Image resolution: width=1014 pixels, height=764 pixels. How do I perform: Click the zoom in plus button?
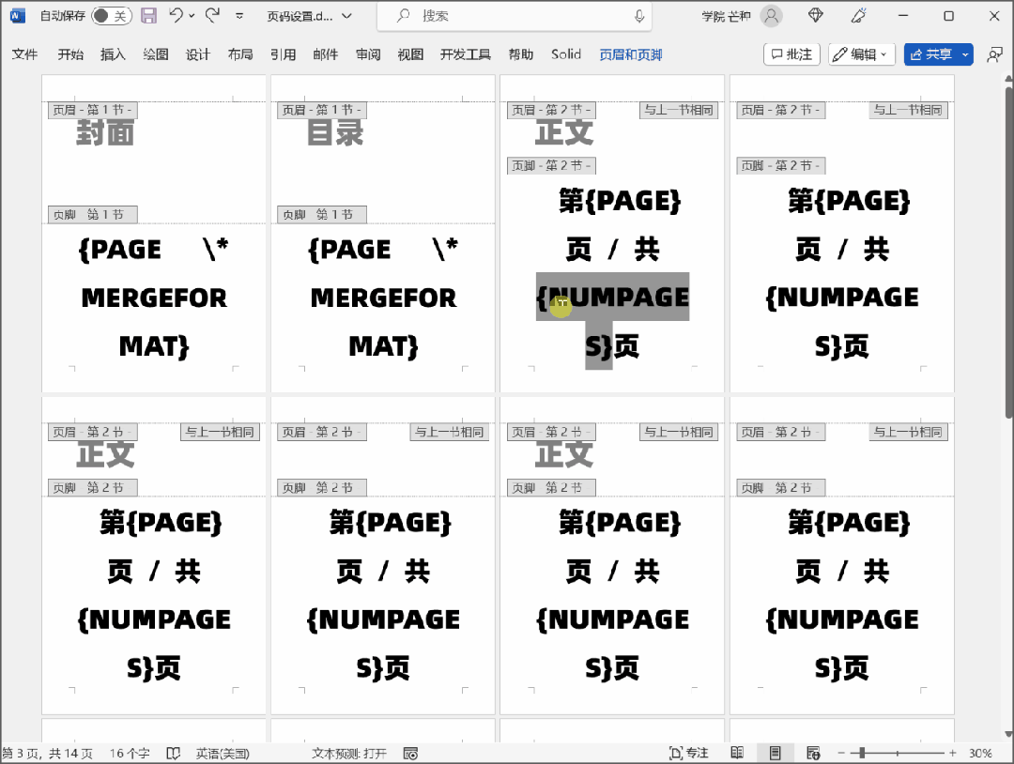coord(953,753)
